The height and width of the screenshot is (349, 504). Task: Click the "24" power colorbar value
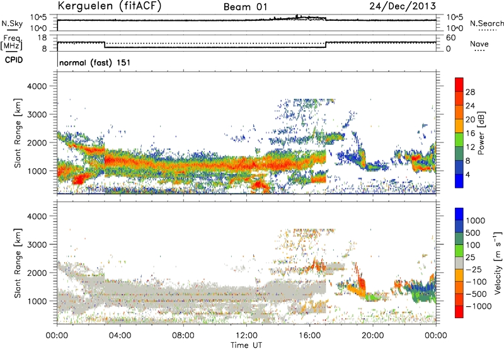pos(470,106)
